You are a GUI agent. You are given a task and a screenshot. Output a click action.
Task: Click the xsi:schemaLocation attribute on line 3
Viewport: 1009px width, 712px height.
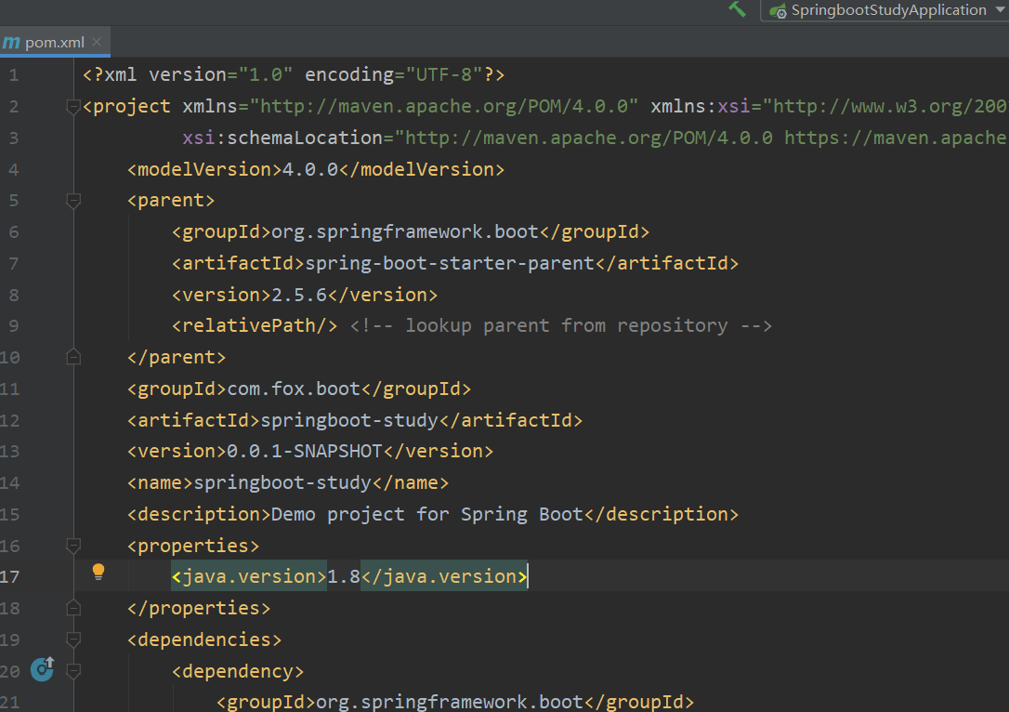pos(282,138)
